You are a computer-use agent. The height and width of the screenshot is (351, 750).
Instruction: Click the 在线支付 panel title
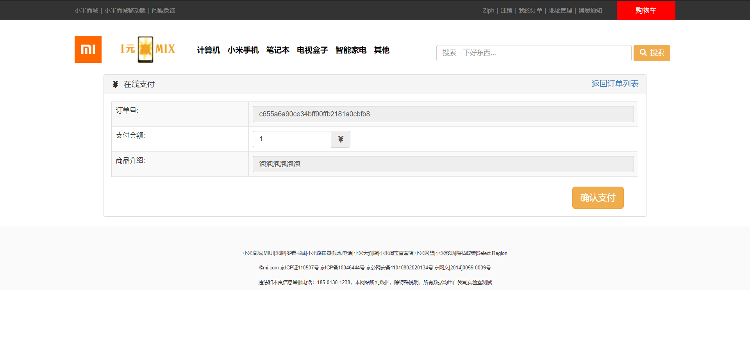point(139,84)
